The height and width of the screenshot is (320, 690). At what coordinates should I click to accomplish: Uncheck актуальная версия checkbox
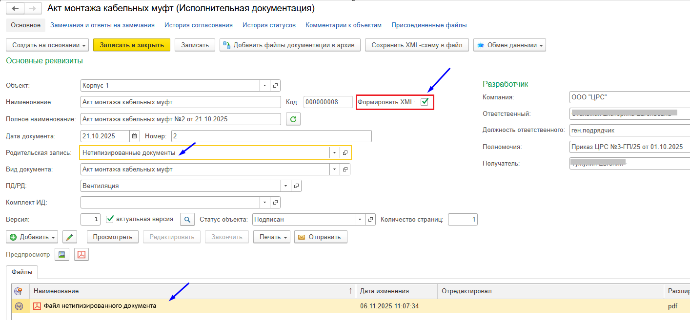tap(110, 219)
